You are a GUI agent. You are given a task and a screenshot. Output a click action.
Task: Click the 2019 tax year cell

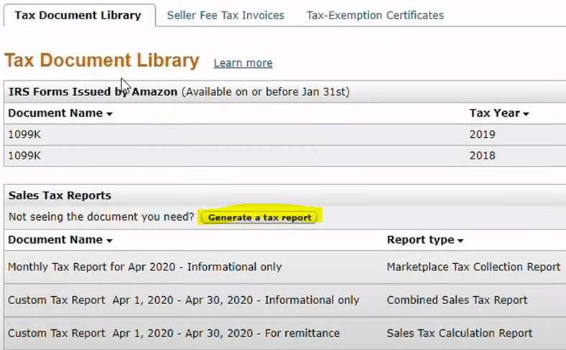(482, 134)
